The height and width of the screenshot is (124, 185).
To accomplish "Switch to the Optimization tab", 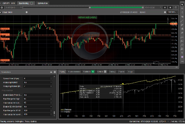I will (x=42, y=3).
